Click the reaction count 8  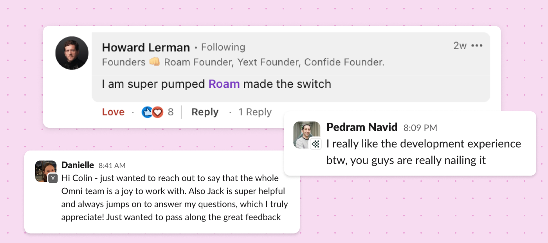pyautogui.click(x=170, y=112)
